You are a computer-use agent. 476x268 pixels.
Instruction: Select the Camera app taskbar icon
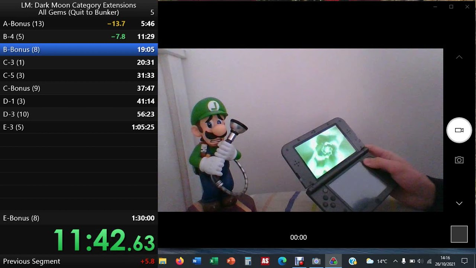(x=316, y=261)
